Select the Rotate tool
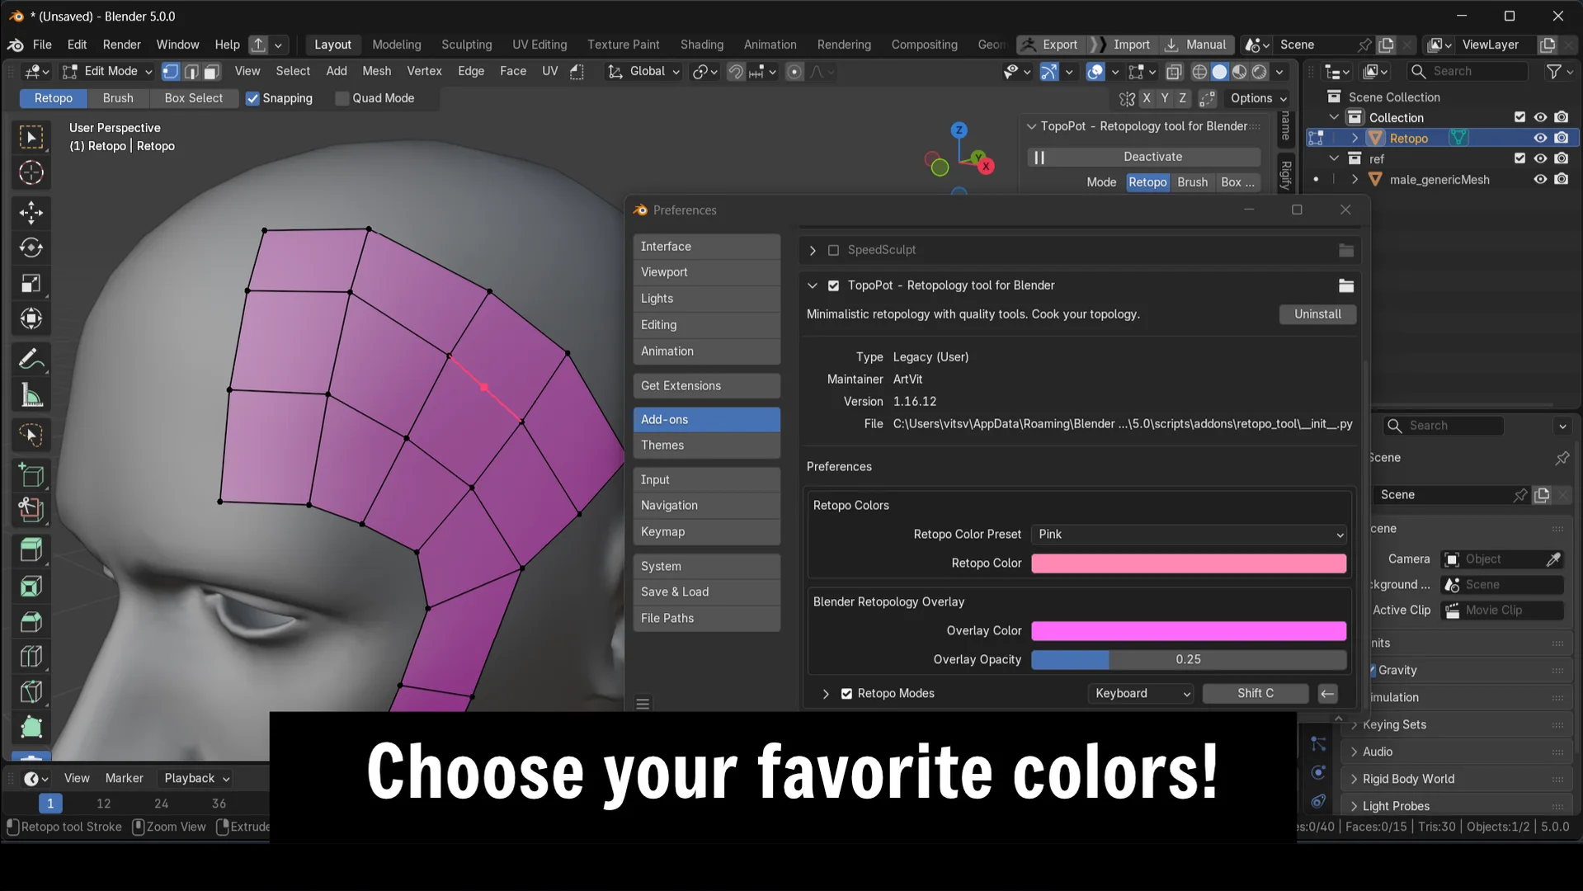This screenshot has height=891, width=1583. click(x=31, y=247)
